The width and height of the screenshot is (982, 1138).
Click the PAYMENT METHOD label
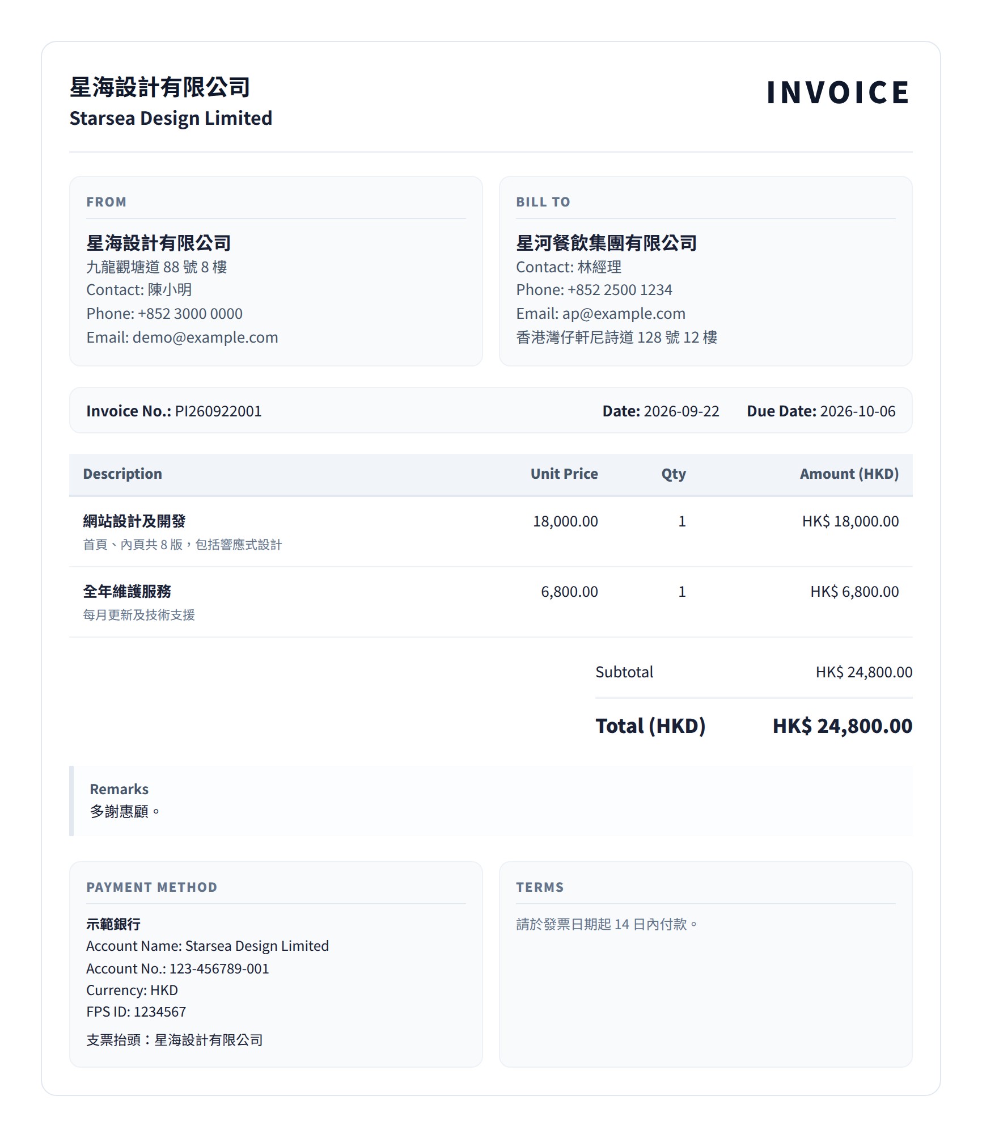pyautogui.click(x=151, y=887)
